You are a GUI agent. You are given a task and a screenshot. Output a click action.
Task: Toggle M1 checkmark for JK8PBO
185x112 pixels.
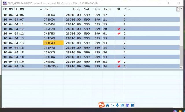point(119,34)
